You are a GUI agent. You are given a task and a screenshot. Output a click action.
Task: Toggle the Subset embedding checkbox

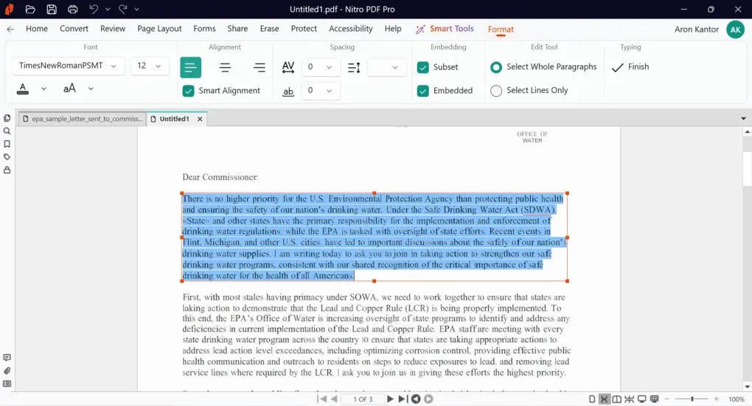[423, 67]
